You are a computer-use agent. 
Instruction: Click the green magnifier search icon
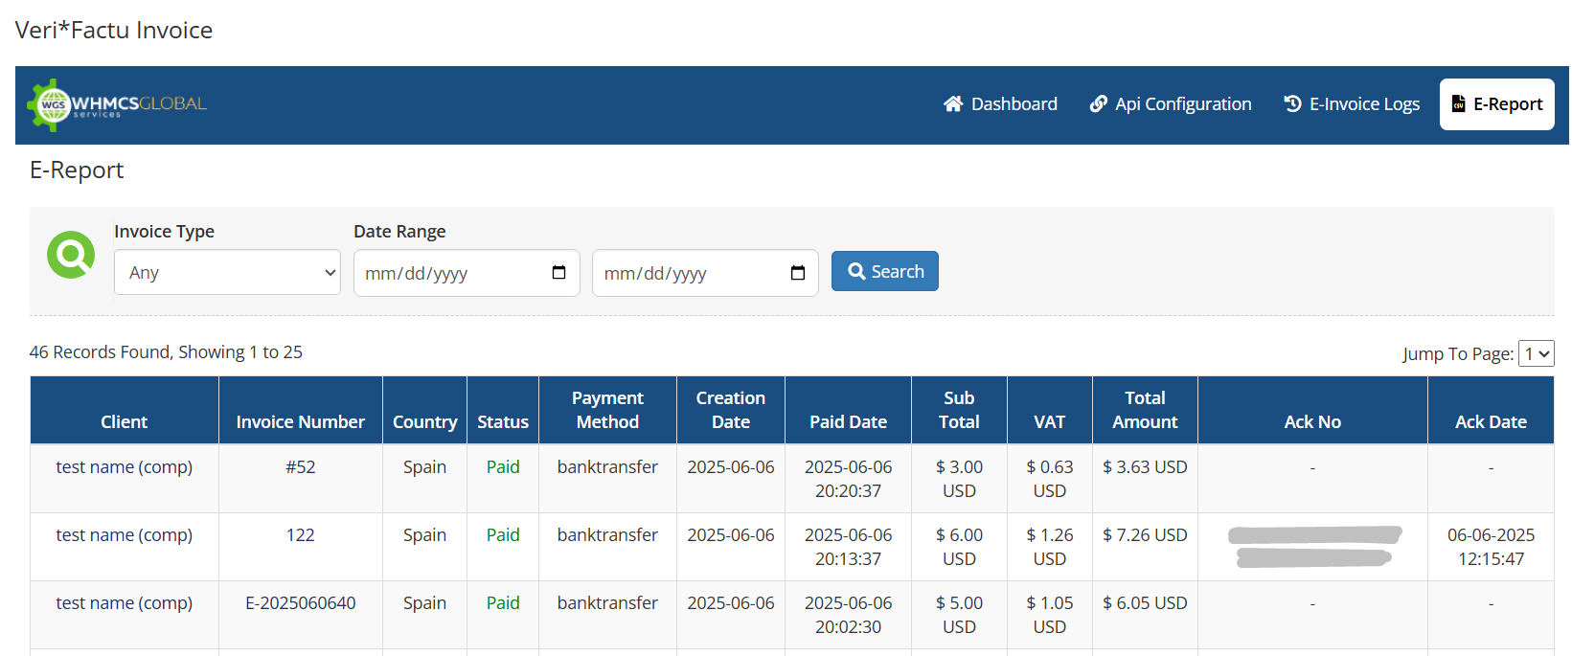(x=71, y=255)
